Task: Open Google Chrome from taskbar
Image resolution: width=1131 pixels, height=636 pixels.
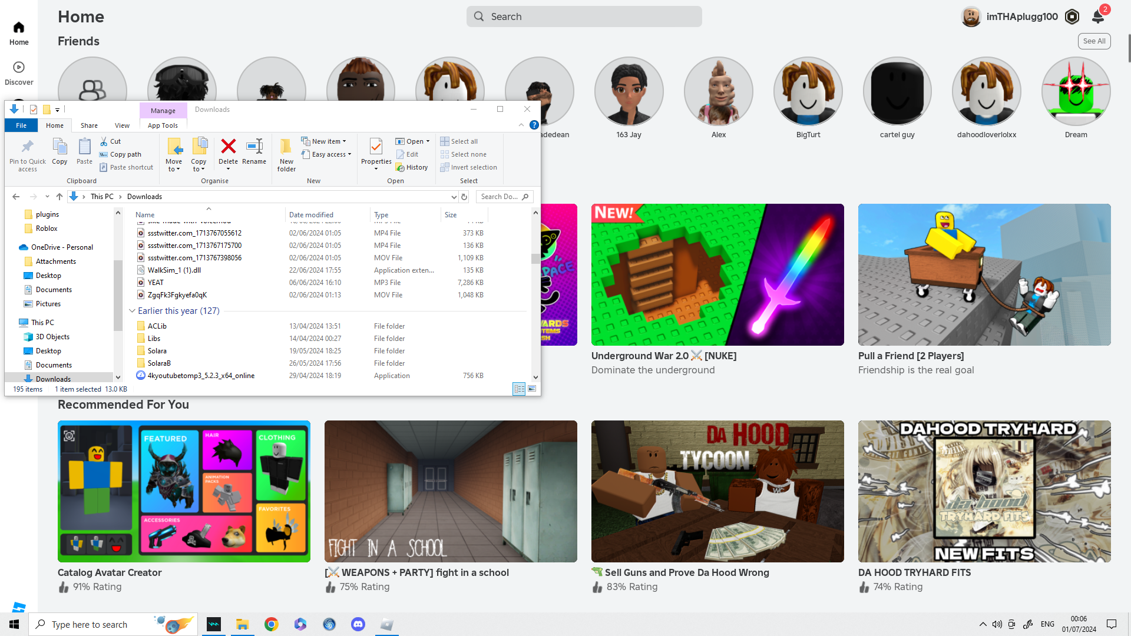Action: tap(271, 624)
